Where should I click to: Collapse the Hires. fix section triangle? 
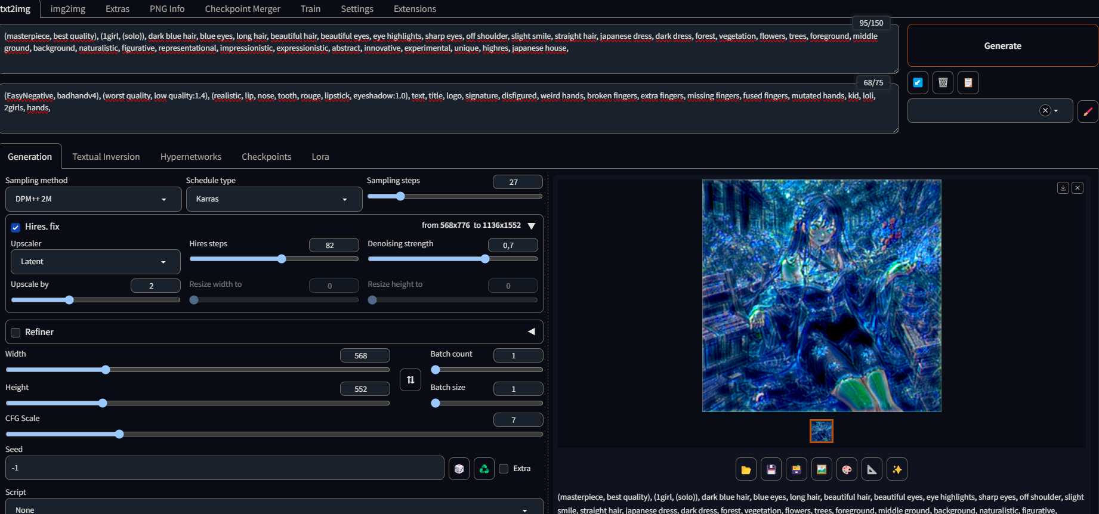click(532, 226)
